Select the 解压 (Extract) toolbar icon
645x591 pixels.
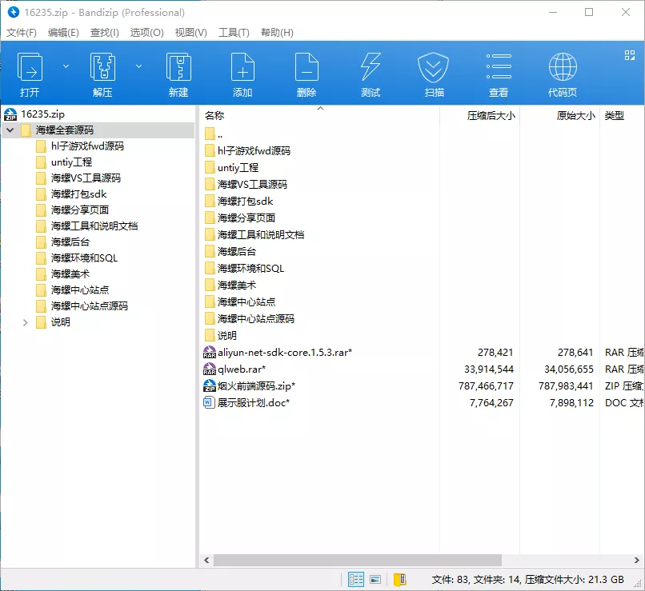click(x=102, y=72)
